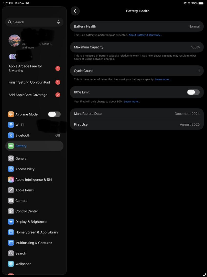Click the AppleCare red badge showing 2

point(58,95)
